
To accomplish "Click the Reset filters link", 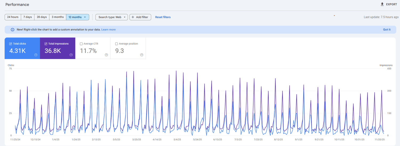I will click(x=163, y=17).
